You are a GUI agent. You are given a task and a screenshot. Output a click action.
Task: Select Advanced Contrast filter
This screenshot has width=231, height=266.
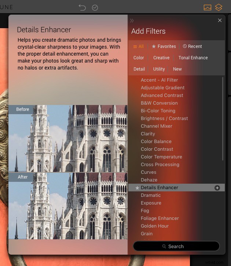(162, 95)
